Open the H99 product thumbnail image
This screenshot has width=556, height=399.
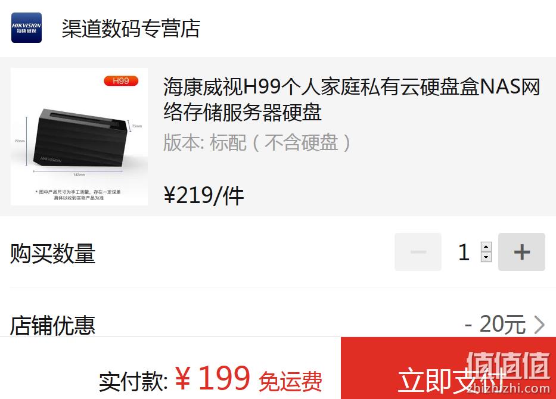point(79,136)
